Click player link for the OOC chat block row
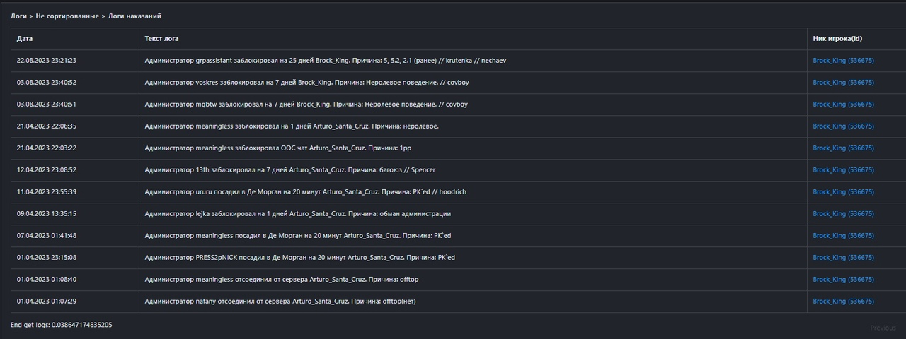Image resolution: width=906 pixels, height=339 pixels. (843, 148)
